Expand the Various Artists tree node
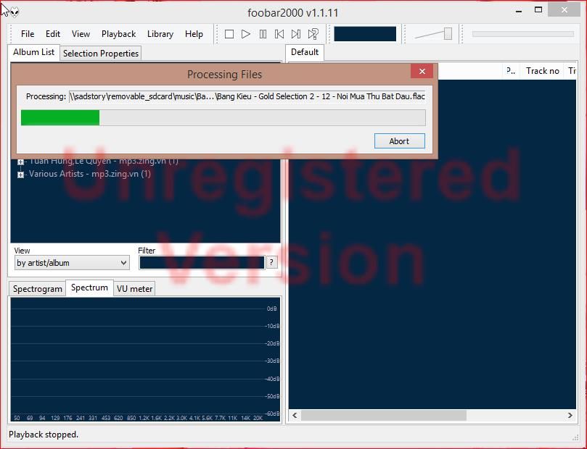The height and width of the screenshot is (449, 587). [20, 175]
